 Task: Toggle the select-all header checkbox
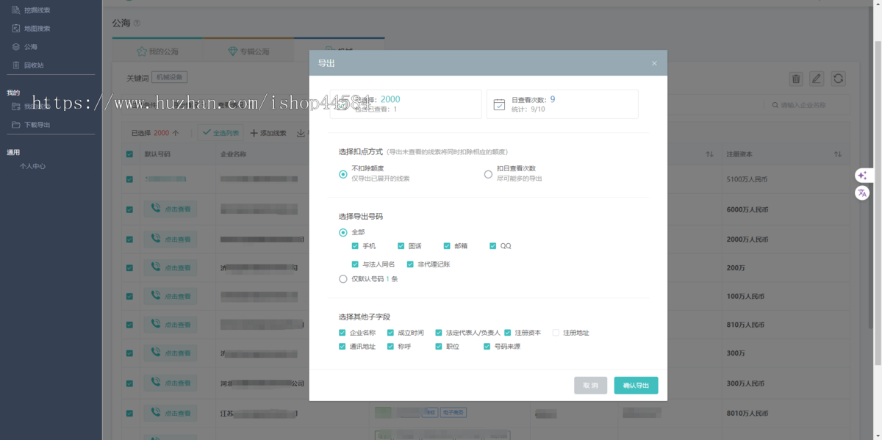129,154
